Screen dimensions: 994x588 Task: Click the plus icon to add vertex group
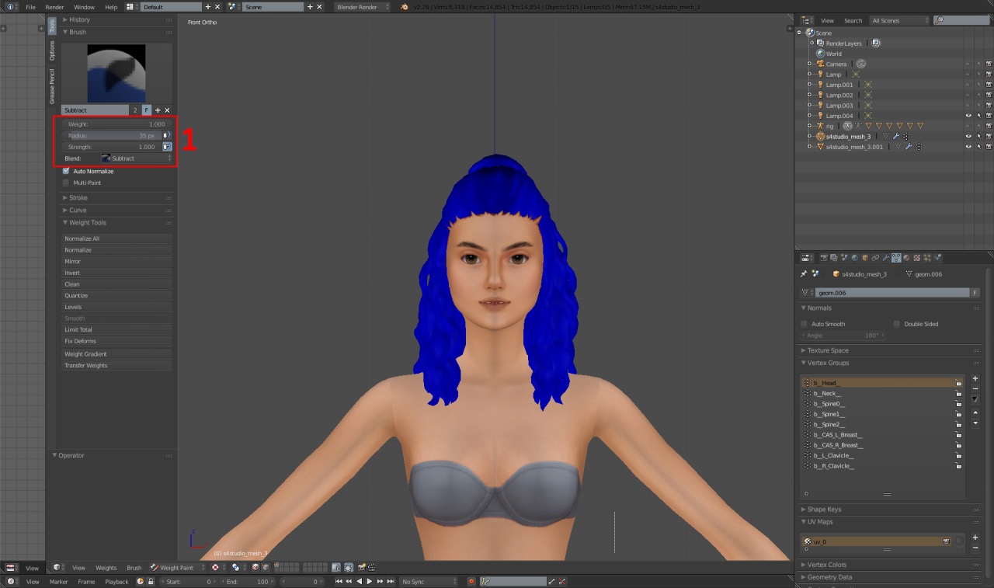pos(975,378)
